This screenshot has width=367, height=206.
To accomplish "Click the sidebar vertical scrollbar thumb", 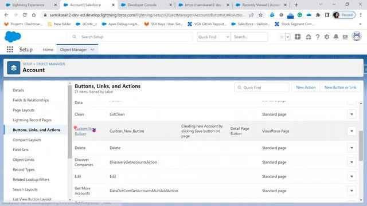I will (x=70, y=122).
